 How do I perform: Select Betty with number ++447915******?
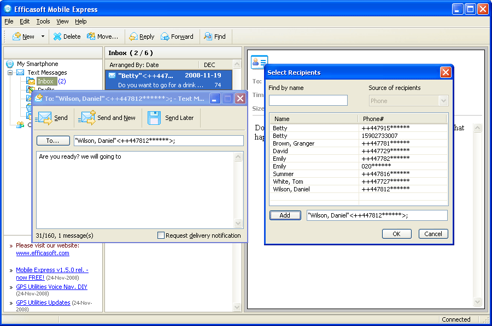coord(359,128)
